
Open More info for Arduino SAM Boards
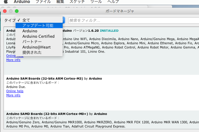tap(13, 95)
